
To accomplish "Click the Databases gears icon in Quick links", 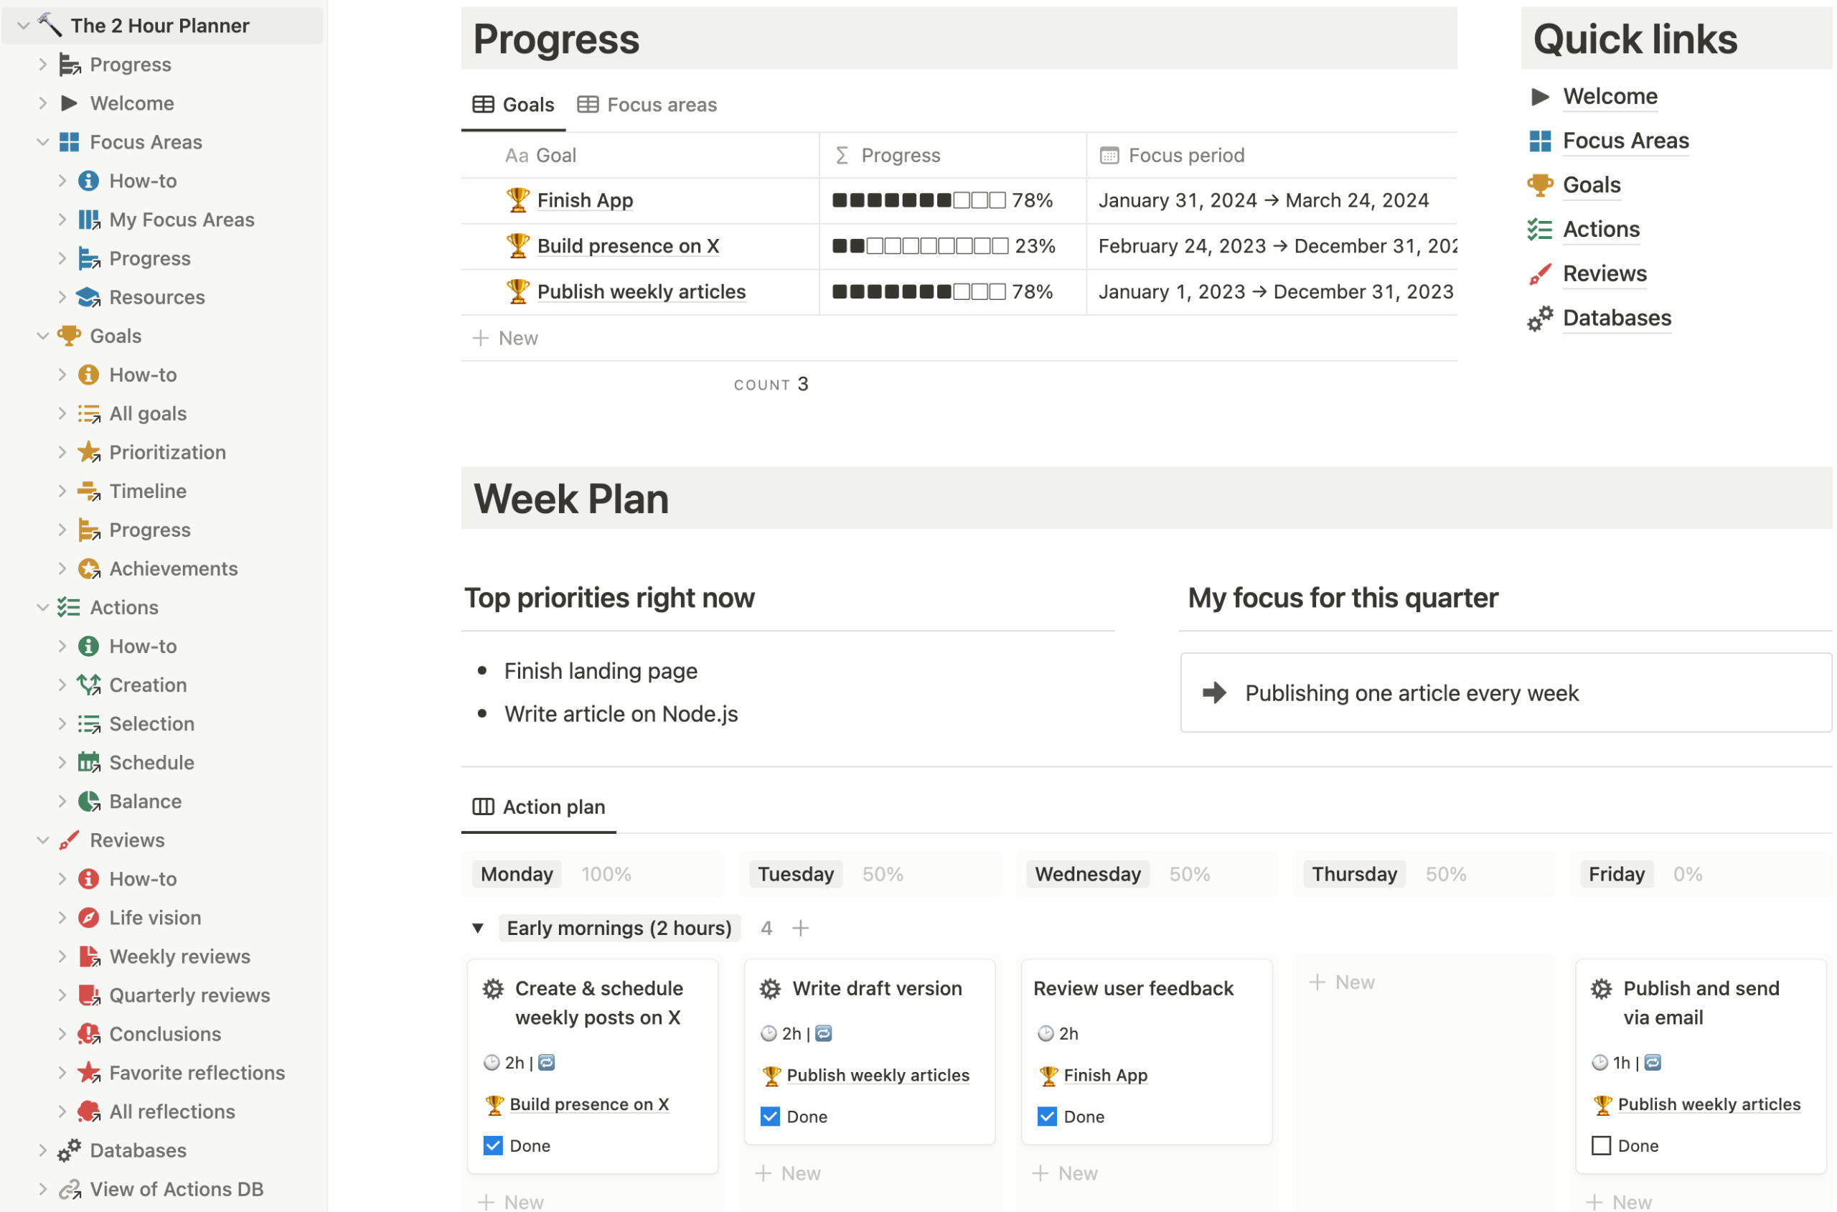I will coord(1539,319).
